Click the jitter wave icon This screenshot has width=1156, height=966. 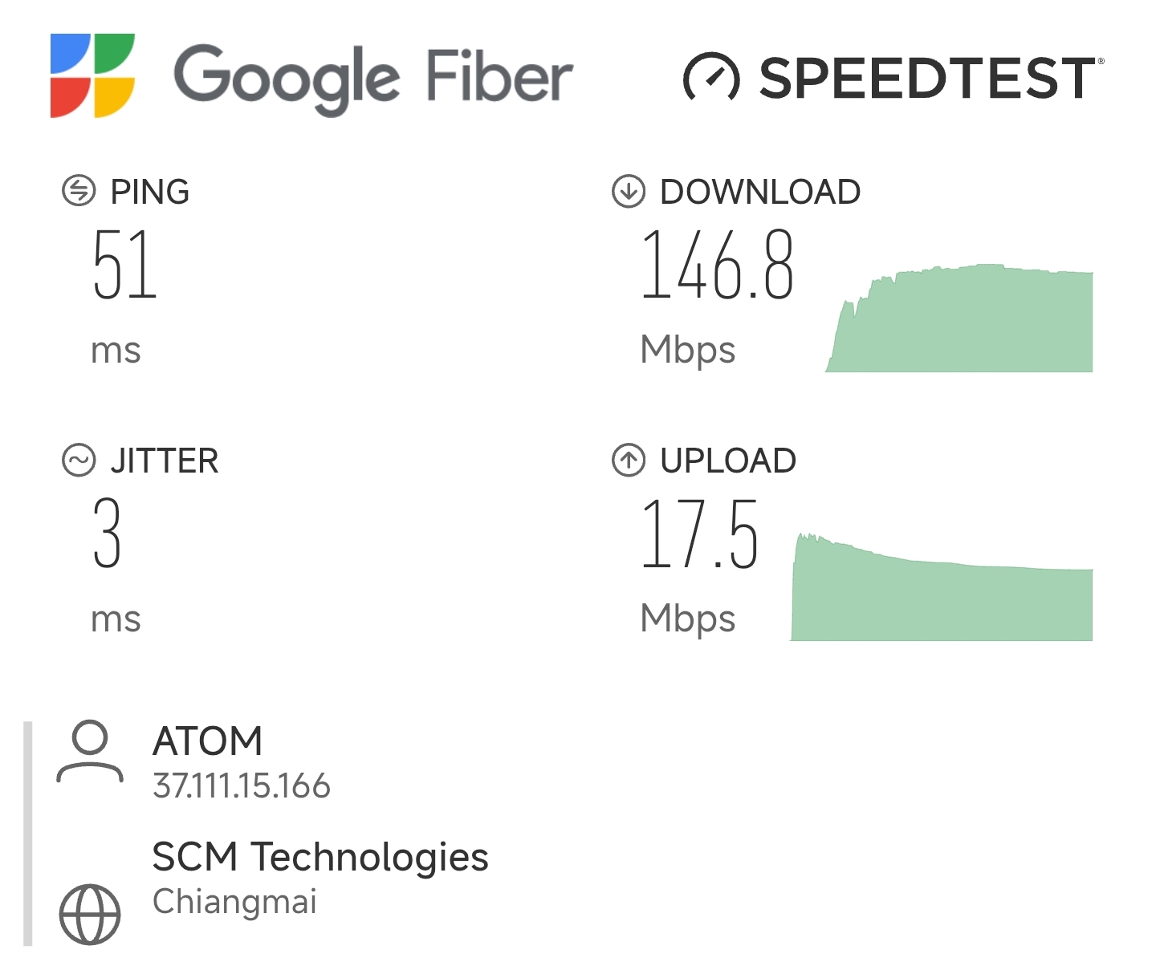79,461
